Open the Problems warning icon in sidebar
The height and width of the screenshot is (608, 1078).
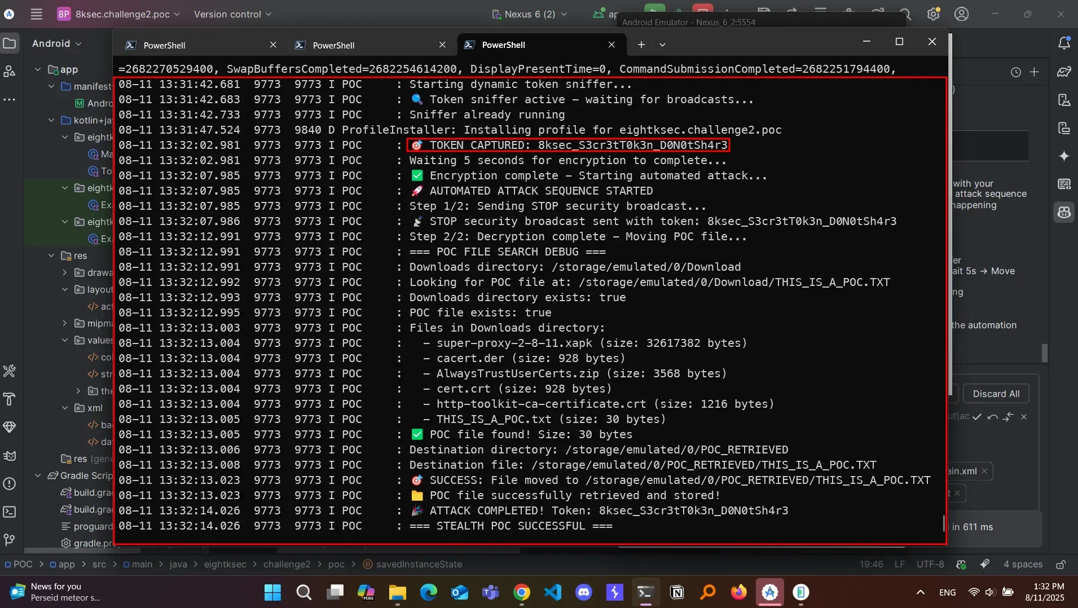click(x=10, y=484)
